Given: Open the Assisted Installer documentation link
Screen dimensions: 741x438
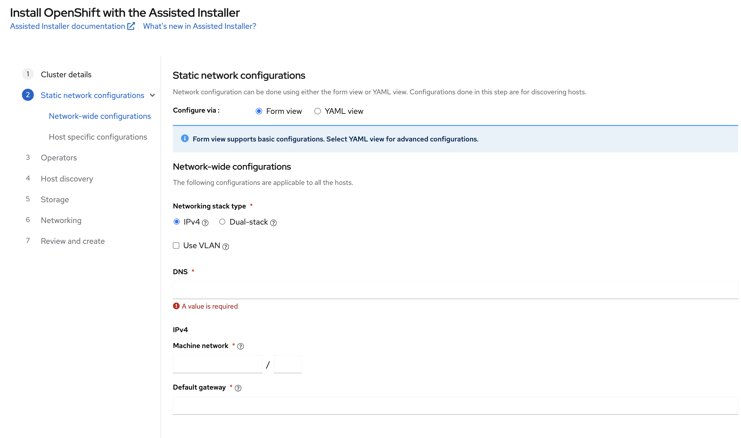Looking at the screenshot, I should click(x=68, y=26).
